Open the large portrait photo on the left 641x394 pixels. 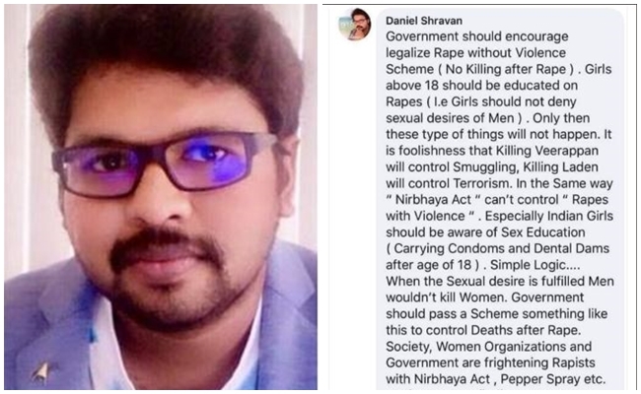[161, 197]
